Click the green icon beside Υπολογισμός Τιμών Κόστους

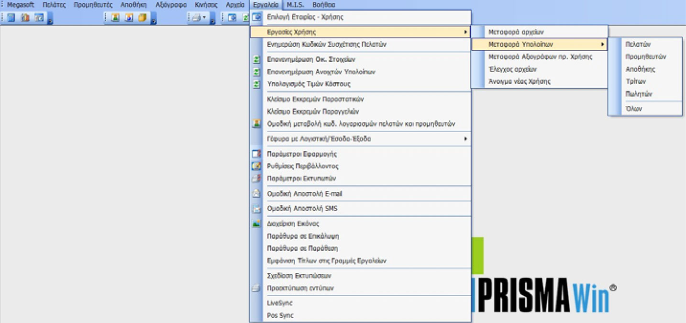pos(256,84)
